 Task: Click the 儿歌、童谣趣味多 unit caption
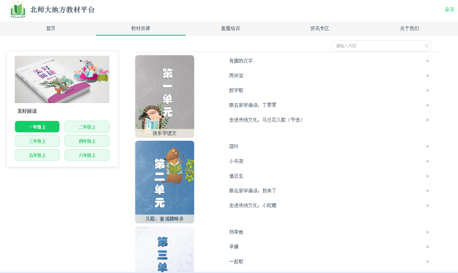tap(165, 219)
